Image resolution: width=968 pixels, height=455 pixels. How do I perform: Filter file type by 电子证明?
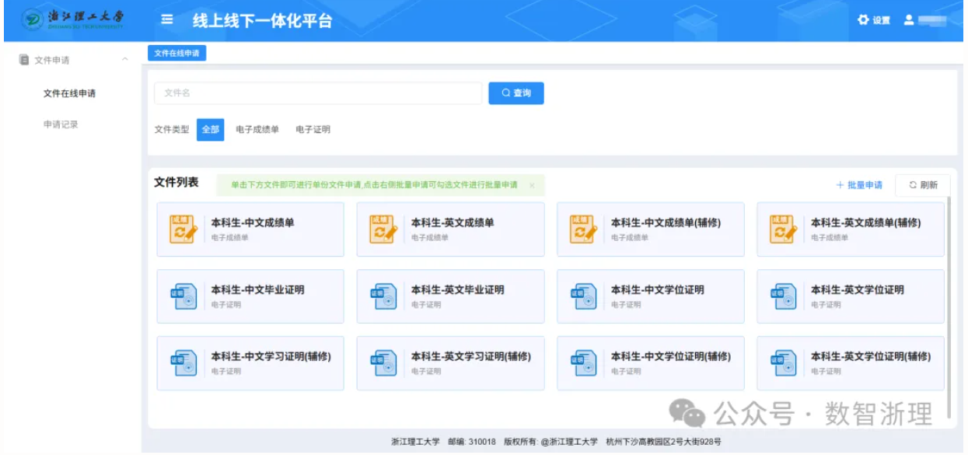pos(313,130)
